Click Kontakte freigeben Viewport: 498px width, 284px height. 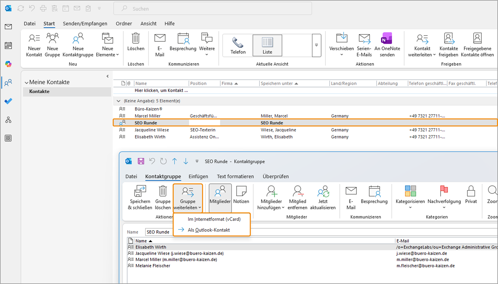[x=449, y=45]
